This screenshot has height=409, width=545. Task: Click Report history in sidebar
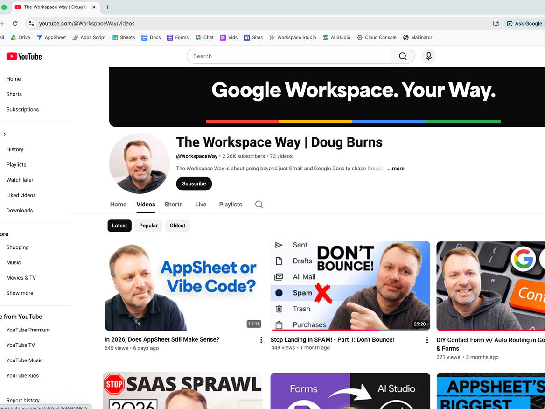pos(23,400)
